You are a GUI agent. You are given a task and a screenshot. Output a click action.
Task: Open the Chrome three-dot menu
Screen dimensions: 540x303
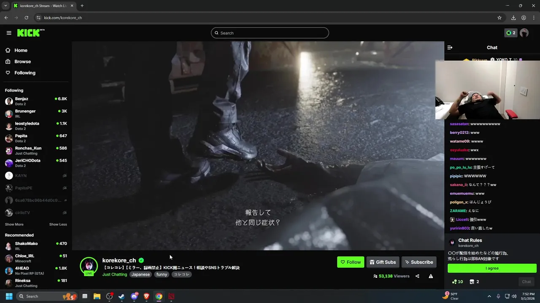534,18
